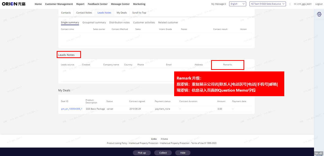This screenshot has width=324, height=156.
Task: Click the 2010-06-29 contract signed date
Action: pos(135,109)
